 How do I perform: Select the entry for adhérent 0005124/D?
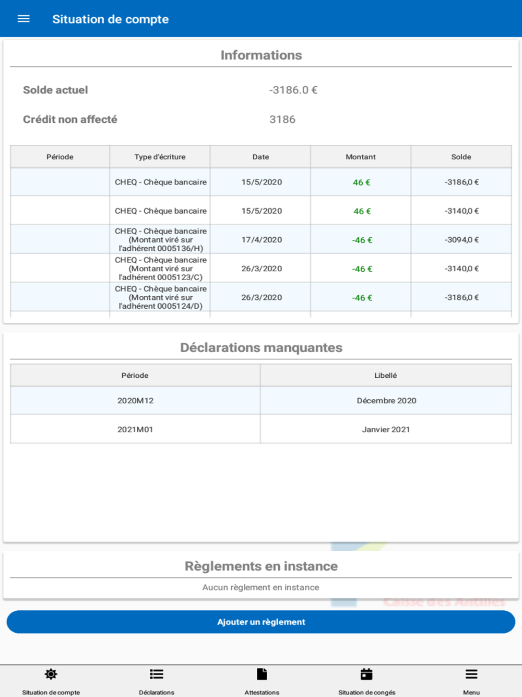pos(261,297)
